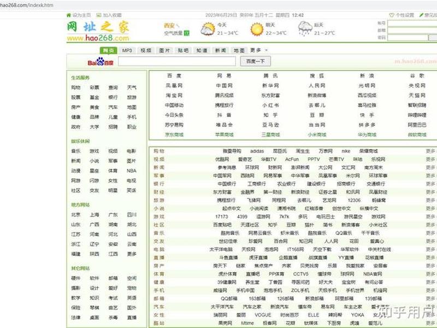Expand the 更多 search options dropdown
This screenshot has width=437, height=328.
[259, 50]
